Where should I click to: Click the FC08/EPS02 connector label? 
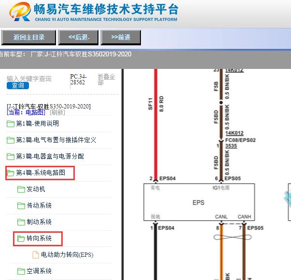[240, 140]
